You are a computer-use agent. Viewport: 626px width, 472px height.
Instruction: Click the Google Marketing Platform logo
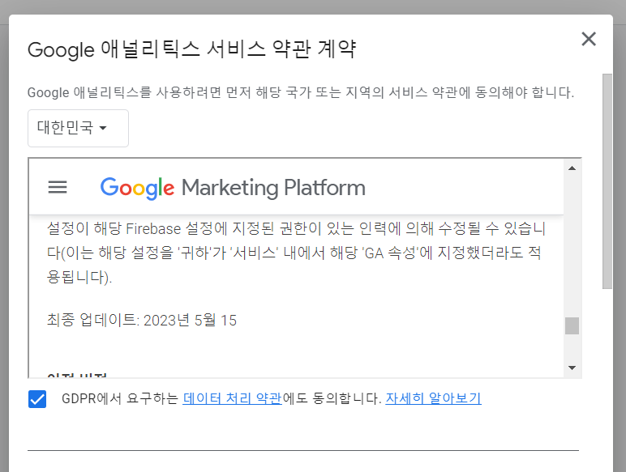pyautogui.click(x=233, y=188)
